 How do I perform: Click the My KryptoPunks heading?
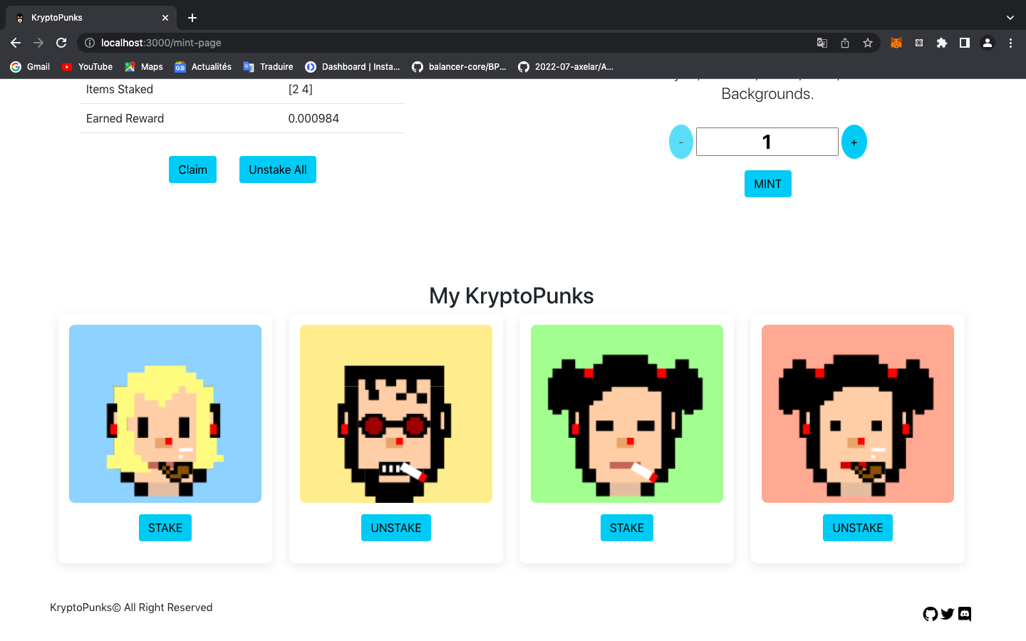pos(512,296)
